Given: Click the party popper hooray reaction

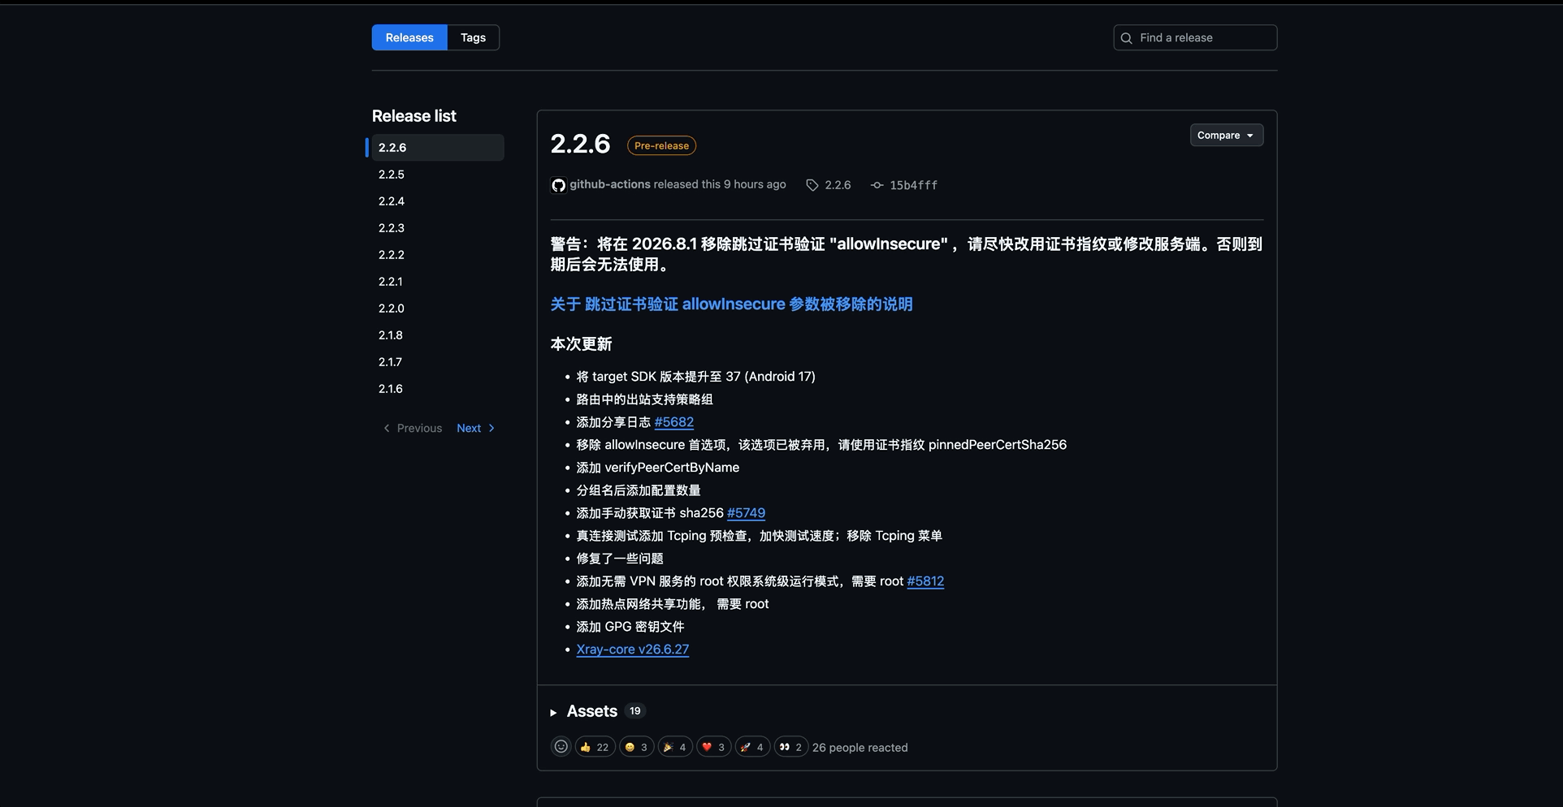Looking at the screenshot, I should coord(675,747).
